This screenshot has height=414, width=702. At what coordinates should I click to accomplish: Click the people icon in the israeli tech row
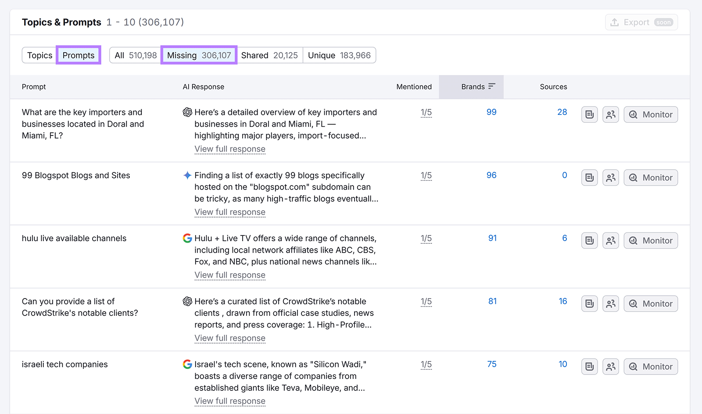pos(610,367)
